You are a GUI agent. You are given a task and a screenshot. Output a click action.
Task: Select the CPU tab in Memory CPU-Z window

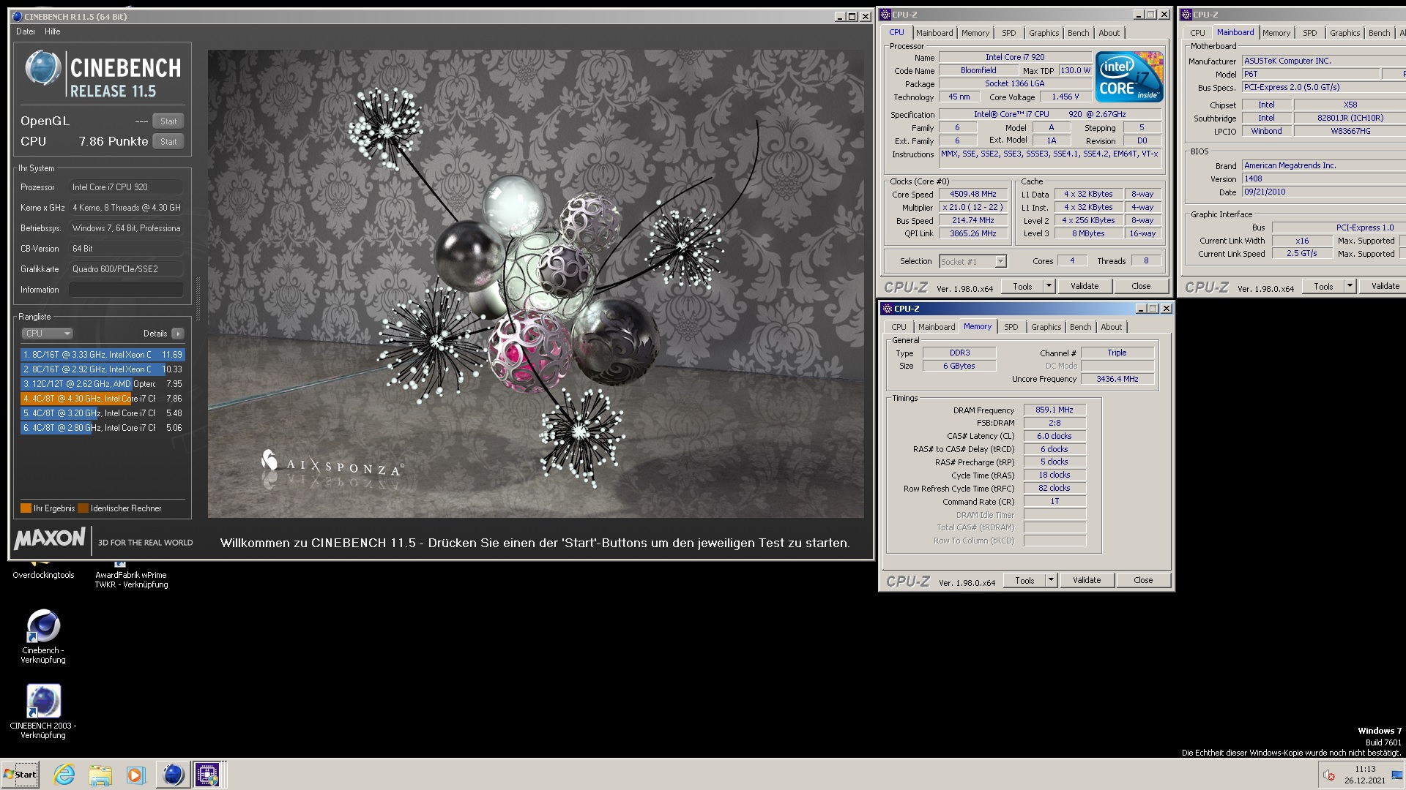click(x=899, y=327)
